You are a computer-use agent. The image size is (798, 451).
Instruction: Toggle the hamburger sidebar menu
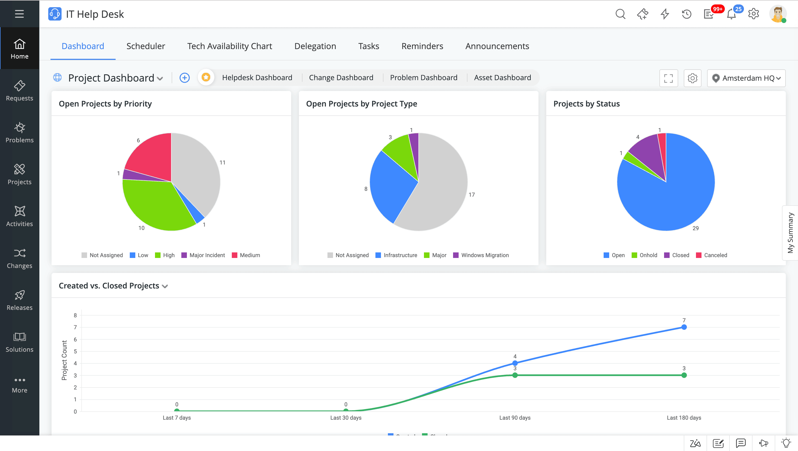[x=19, y=14]
